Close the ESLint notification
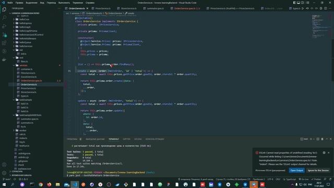This screenshot has height=188, width=334. coord(328,152)
